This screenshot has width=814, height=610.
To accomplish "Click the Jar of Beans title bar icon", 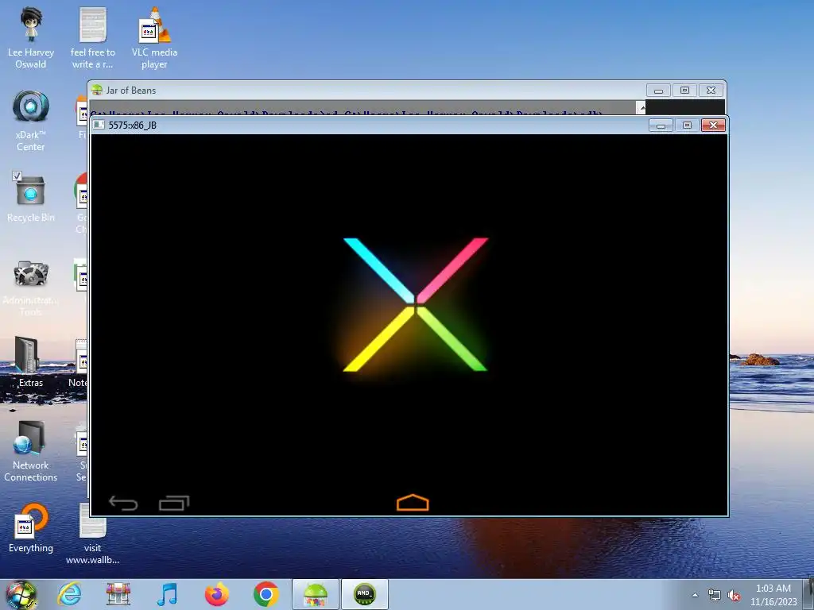I will pyautogui.click(x=97, y=91).
